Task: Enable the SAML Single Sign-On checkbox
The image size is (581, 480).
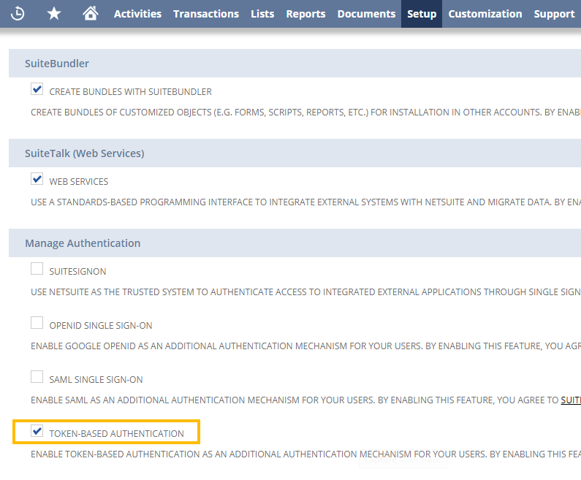Action: point(37,378)
